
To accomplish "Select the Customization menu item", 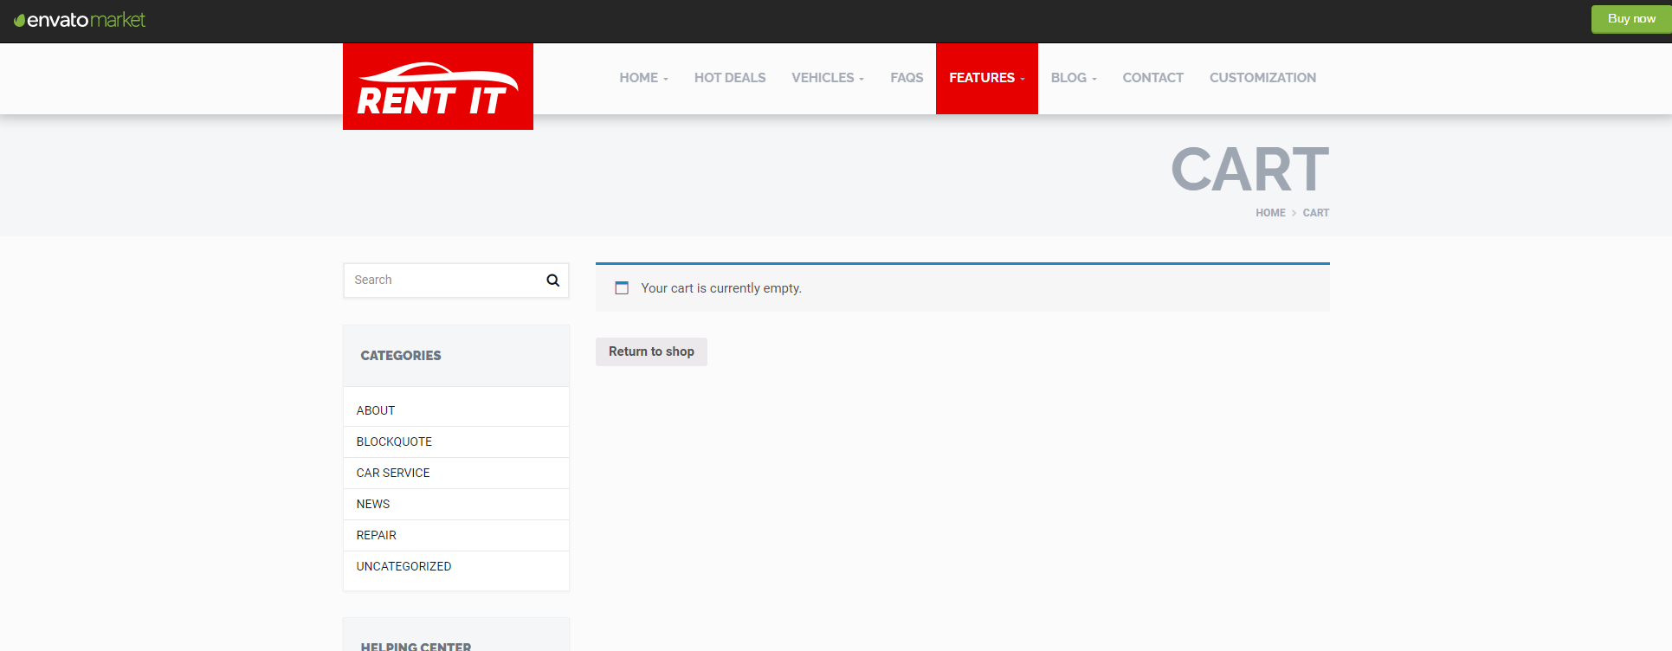I will click(1262, 78).
